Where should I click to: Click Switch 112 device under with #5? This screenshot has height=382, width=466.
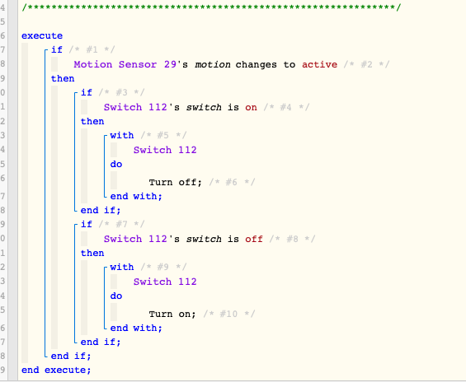coord(165,150)
